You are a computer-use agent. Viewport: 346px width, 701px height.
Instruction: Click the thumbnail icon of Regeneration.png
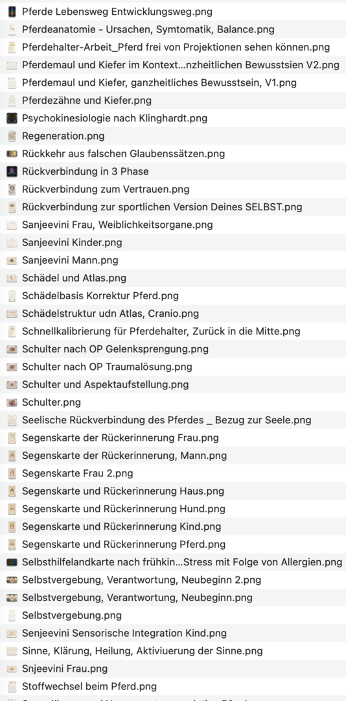12,136
